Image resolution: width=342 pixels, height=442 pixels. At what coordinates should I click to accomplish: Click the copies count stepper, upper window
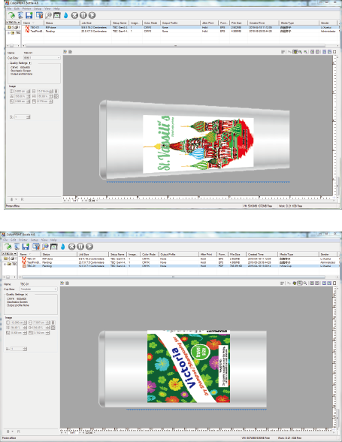point(29,117)
